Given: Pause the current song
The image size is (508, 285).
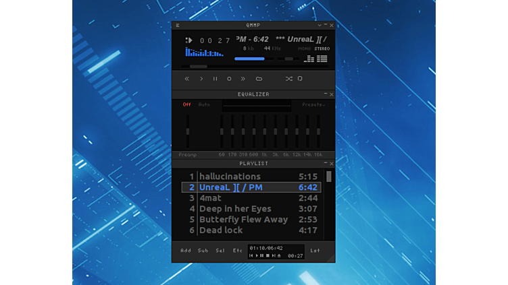Looking at the screenshot, I should 215,79.
